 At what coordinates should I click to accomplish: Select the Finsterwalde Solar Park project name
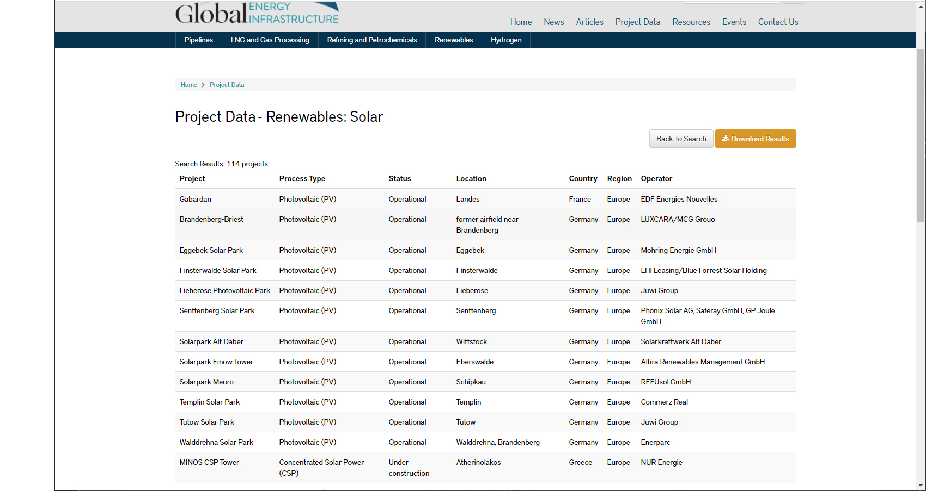click(218, 270)
